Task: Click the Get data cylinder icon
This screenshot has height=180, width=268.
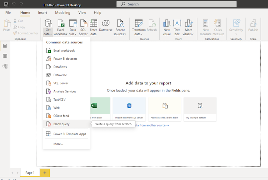Action: 48,23
